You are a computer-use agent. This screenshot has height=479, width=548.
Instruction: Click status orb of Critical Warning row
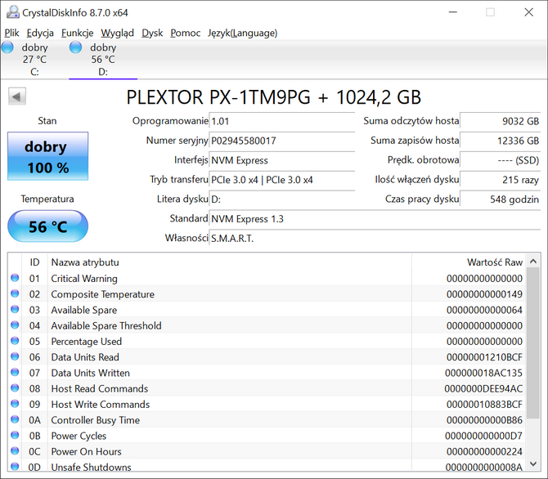tap(15, 278)
